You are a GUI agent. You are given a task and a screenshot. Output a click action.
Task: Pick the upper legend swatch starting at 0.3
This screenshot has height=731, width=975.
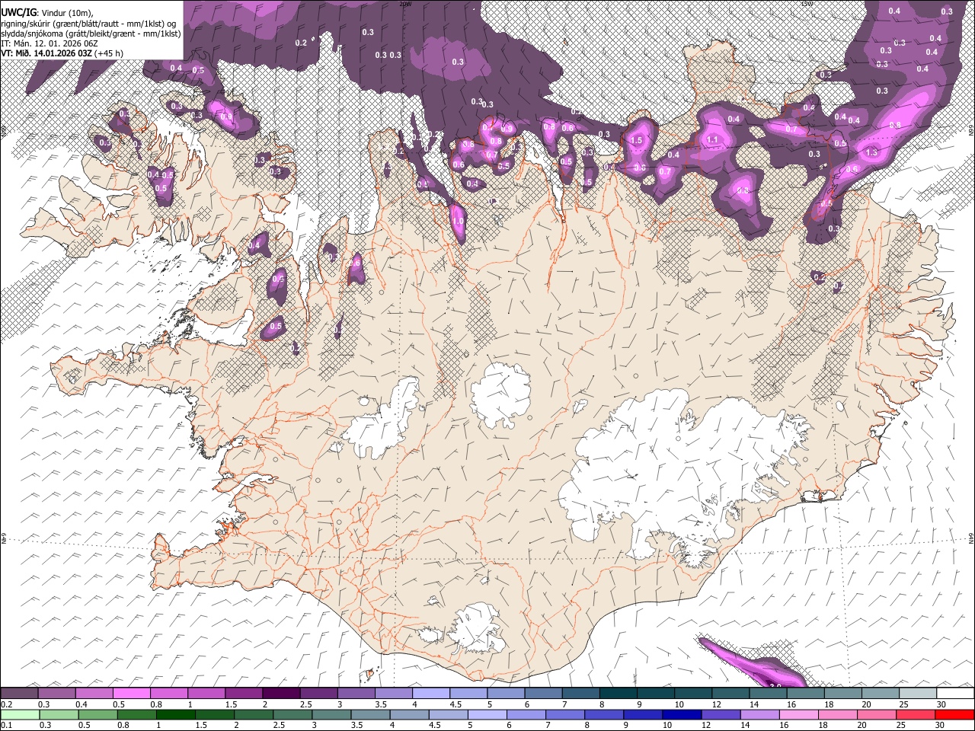[56, 694]
